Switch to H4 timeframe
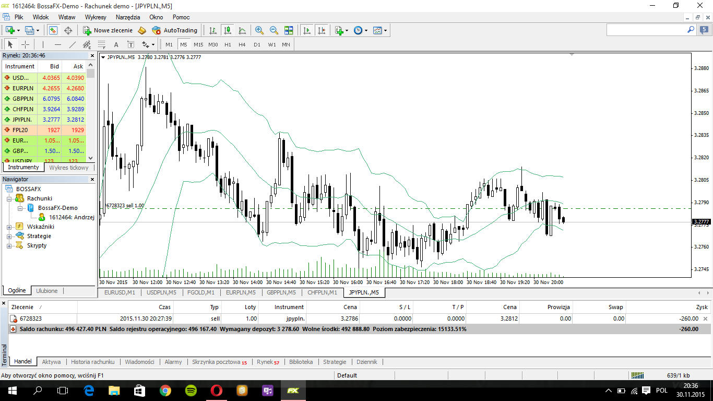Screen dimensions: 713x401 (x=242, y=44)
